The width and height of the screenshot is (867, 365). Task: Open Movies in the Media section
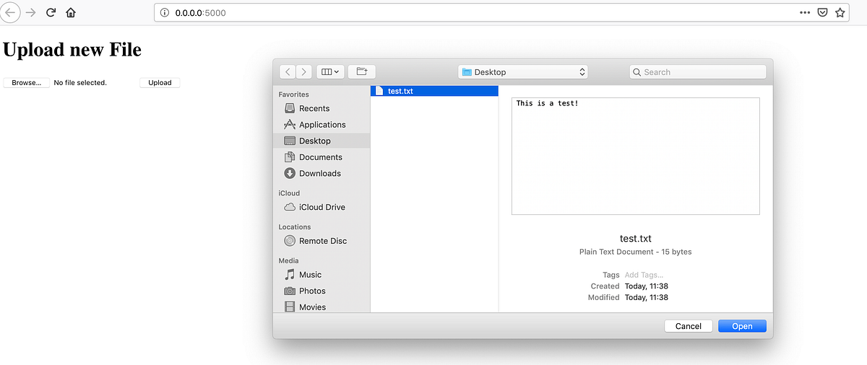click(322, 307)
